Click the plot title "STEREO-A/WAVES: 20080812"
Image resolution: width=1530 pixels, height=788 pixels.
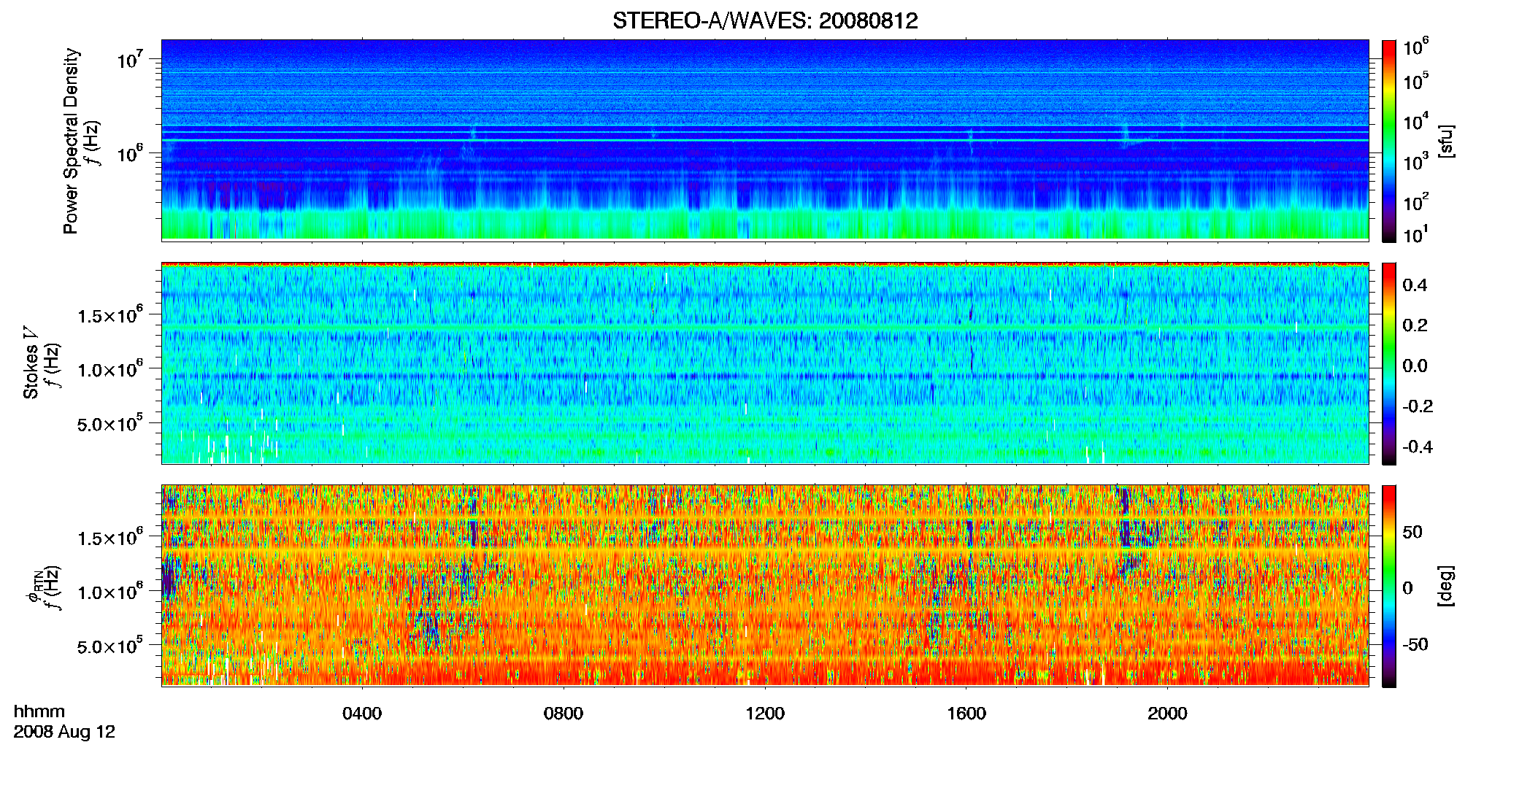765,20
